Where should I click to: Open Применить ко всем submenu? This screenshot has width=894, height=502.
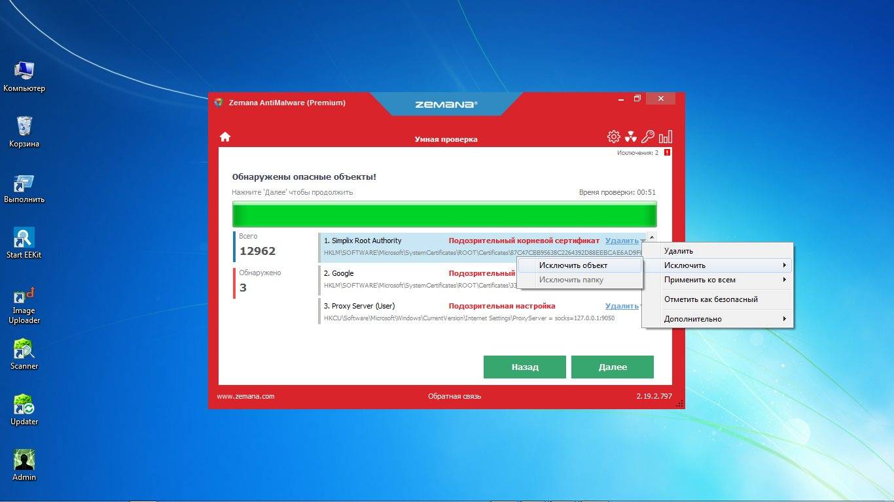click(718, 280)
